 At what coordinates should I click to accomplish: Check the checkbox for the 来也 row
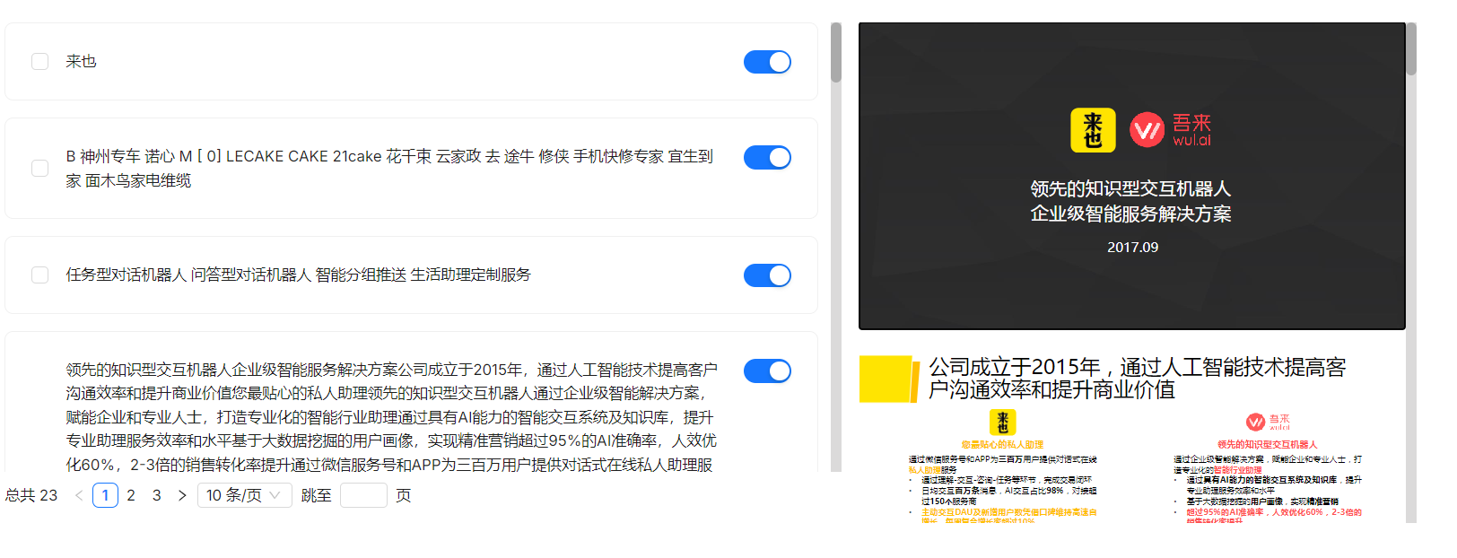pyautogui.click(x=39, y=61)
